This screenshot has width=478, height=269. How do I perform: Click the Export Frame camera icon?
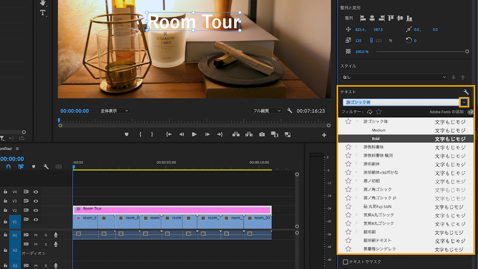[262, 134]
